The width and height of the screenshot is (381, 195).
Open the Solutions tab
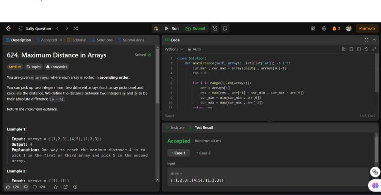(102, 40)
